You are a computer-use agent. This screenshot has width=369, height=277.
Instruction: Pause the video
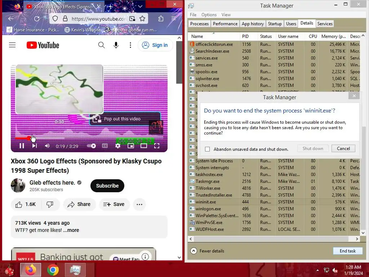click(22, 146)
